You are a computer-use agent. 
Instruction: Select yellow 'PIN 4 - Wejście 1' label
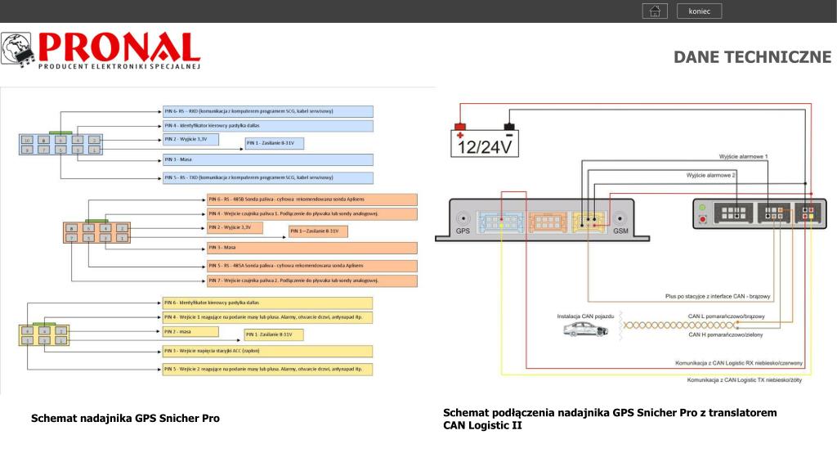point(267,318)
